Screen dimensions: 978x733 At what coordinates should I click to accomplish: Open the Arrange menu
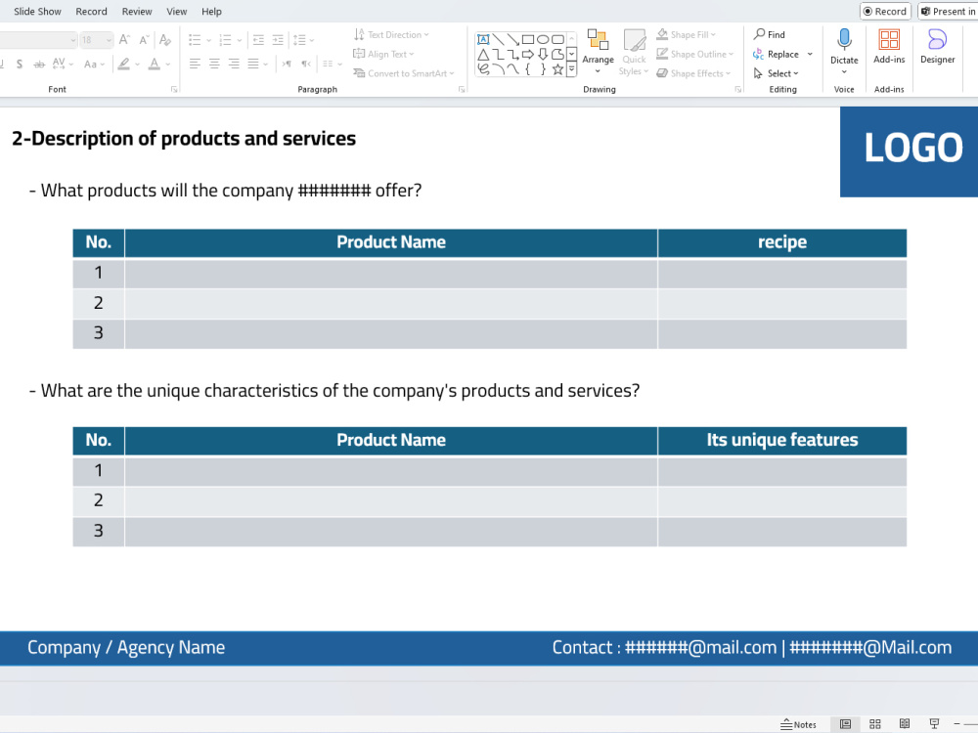pos(599,53)
